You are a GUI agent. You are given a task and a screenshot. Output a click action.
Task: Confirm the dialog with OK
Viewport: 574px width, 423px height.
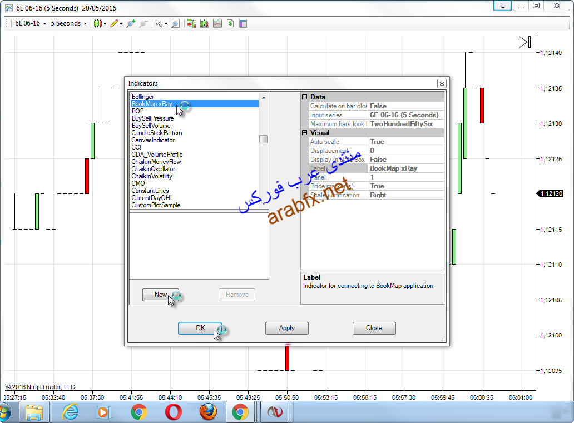(200, 328)
